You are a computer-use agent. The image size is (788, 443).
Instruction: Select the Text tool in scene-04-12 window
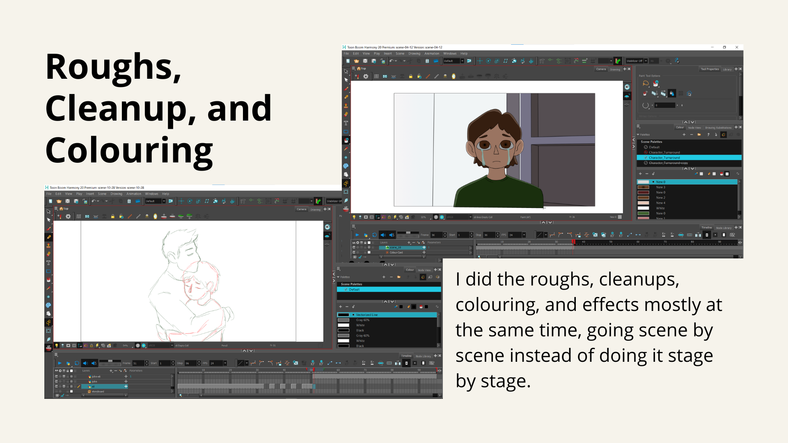coord(346,123)
